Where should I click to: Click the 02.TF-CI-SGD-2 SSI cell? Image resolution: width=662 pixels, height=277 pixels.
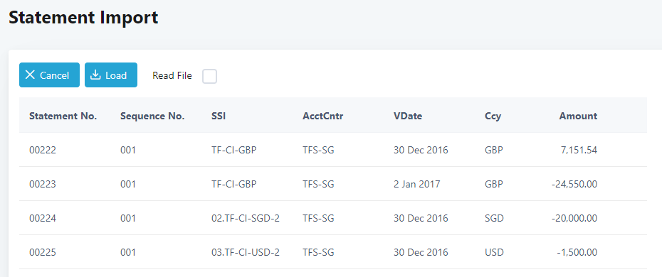pos(246,219)
